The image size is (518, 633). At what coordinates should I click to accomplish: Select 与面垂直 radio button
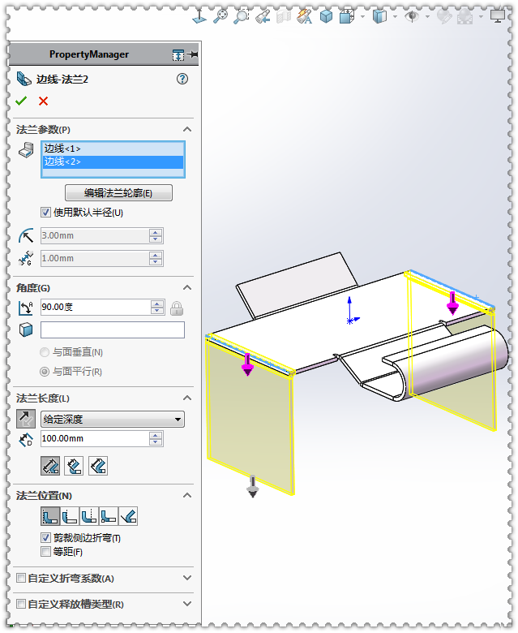(45, 352)
